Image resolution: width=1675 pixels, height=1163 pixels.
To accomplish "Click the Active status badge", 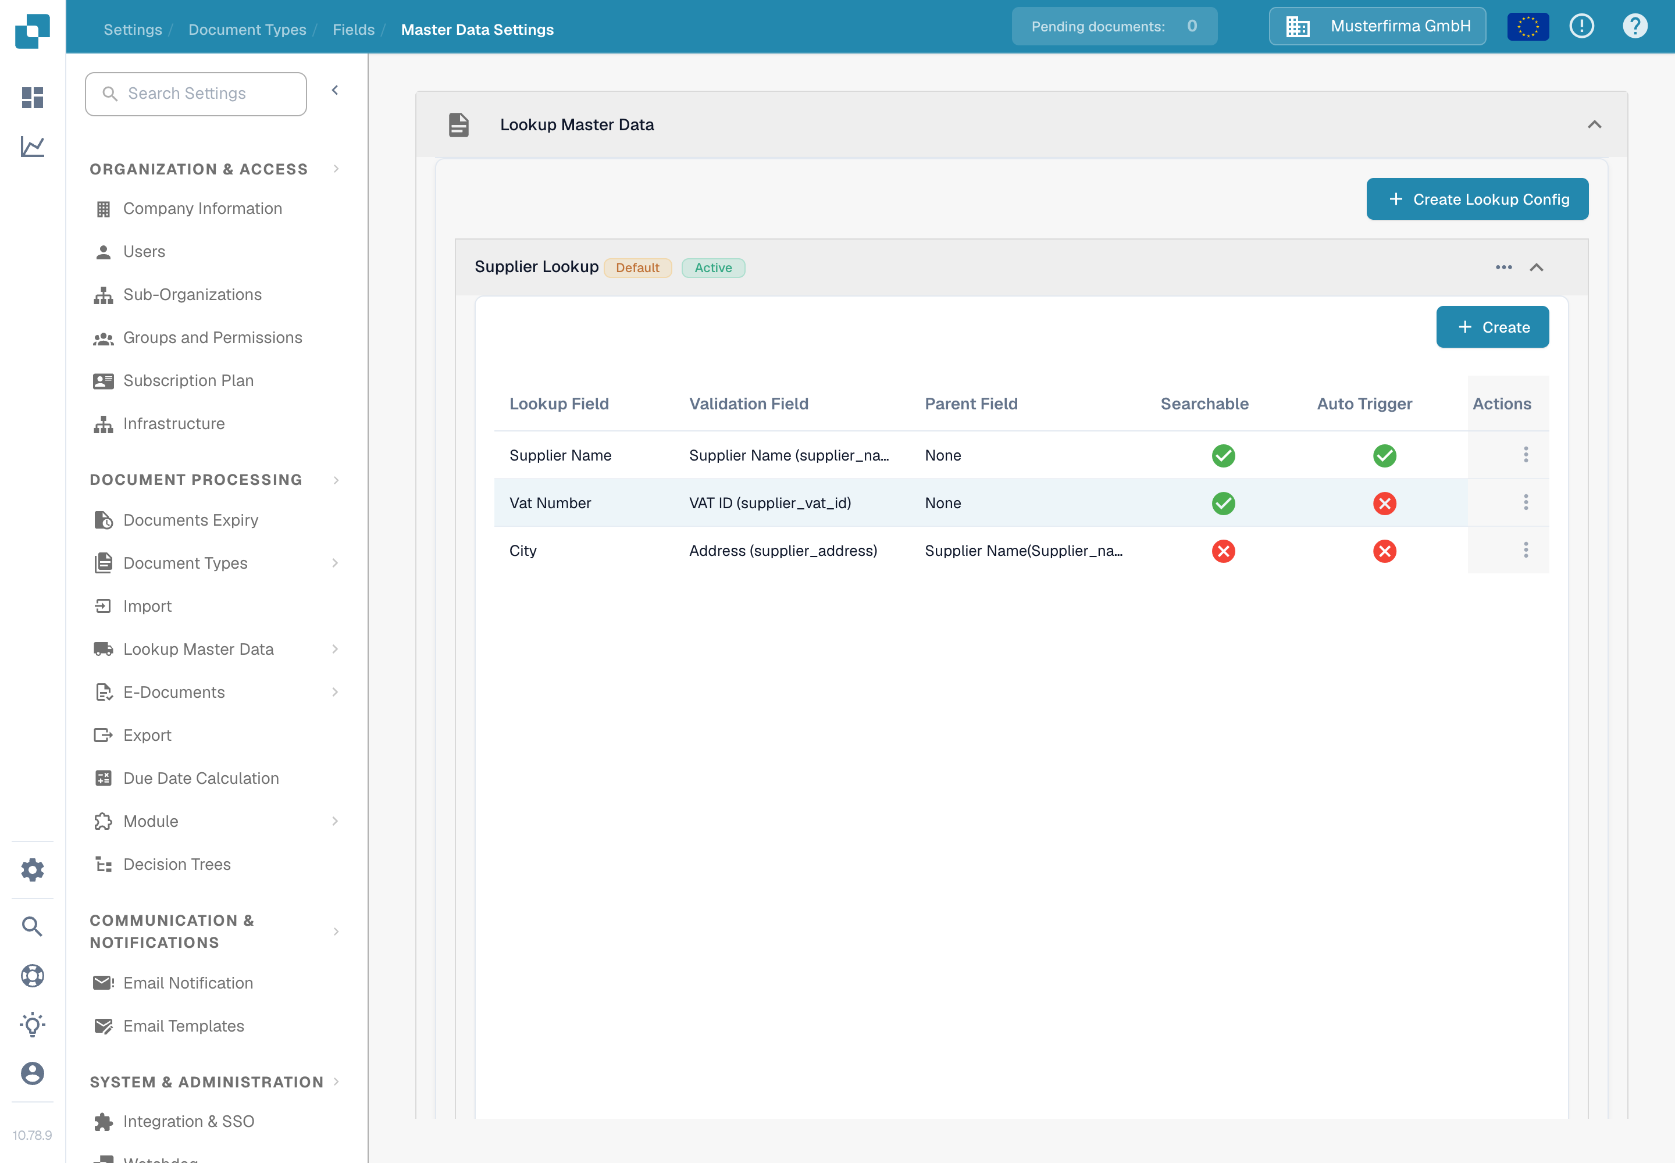I will [713, 267].
